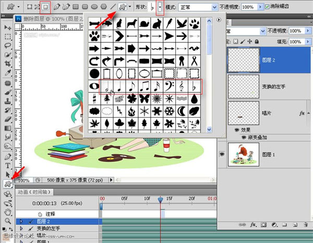Select the Custom Shape tool in options bar

123,7
